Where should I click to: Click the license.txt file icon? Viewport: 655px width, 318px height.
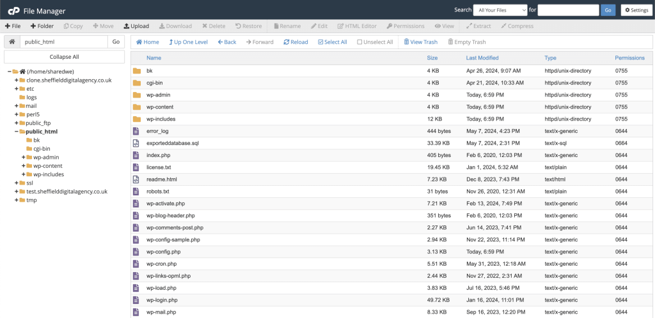(x=136, y=167)
